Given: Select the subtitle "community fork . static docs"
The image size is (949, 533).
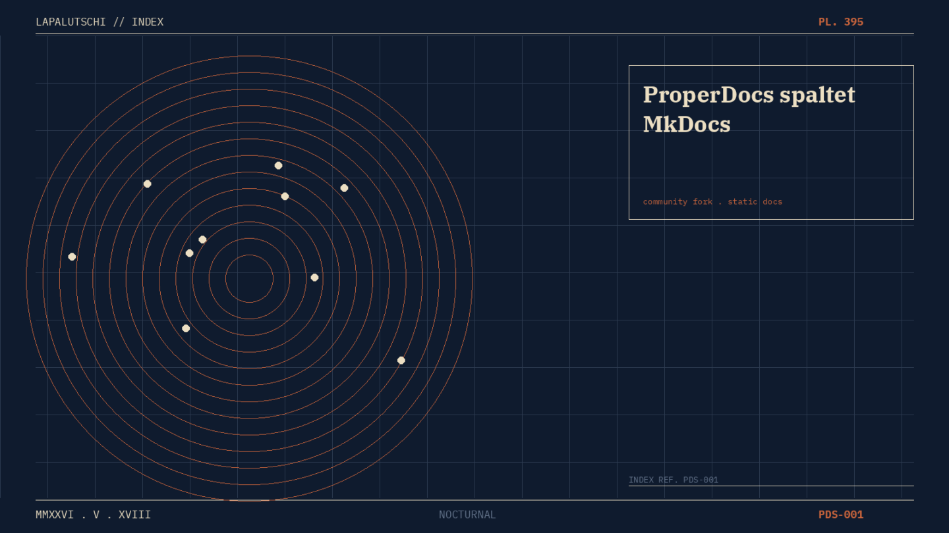Looking at the screenshot, I should tap(712, 201).
